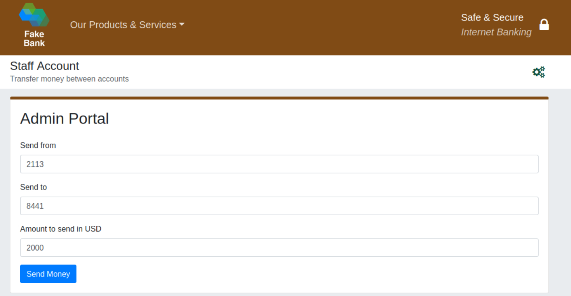
Task: Select the Amount to send input box
Action: pos(279,247)
